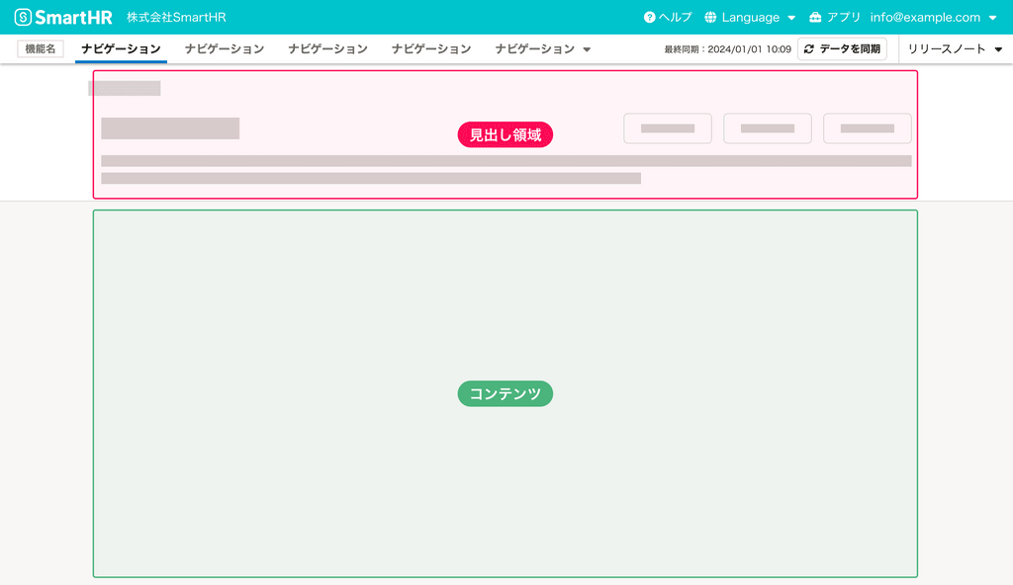The width and height of the screenshot is (1013, 585).
Task: Click the データを同期 sync button
Action: (842, 46)
